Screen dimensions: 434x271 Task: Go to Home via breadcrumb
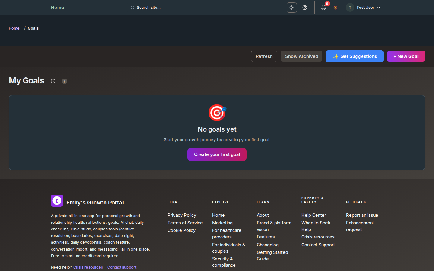click(x=14, y=28)
